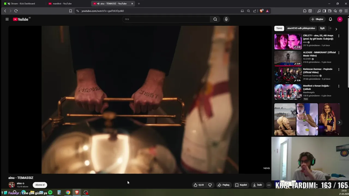Open the Leo AI sparkle icon
This screenshot has width=349, height=196.
(335, 11)
